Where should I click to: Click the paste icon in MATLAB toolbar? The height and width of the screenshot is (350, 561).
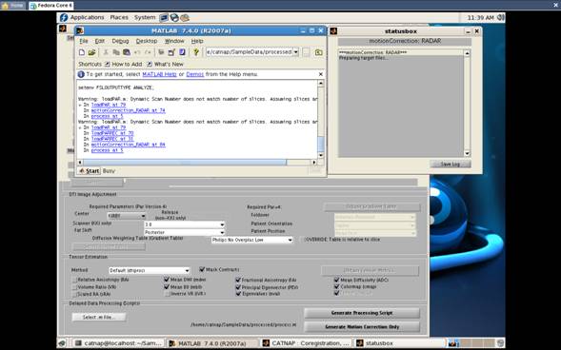pyautogui.click(x=127, y=52)
